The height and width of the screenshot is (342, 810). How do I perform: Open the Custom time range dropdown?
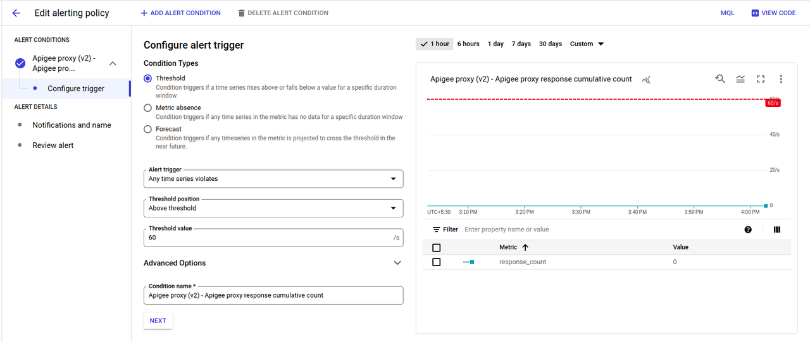pos(587,44)
